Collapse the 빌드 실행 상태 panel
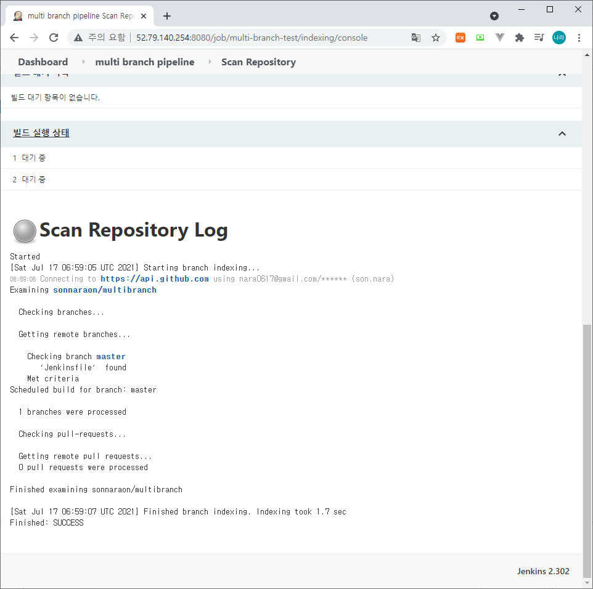 coord(562,134)
